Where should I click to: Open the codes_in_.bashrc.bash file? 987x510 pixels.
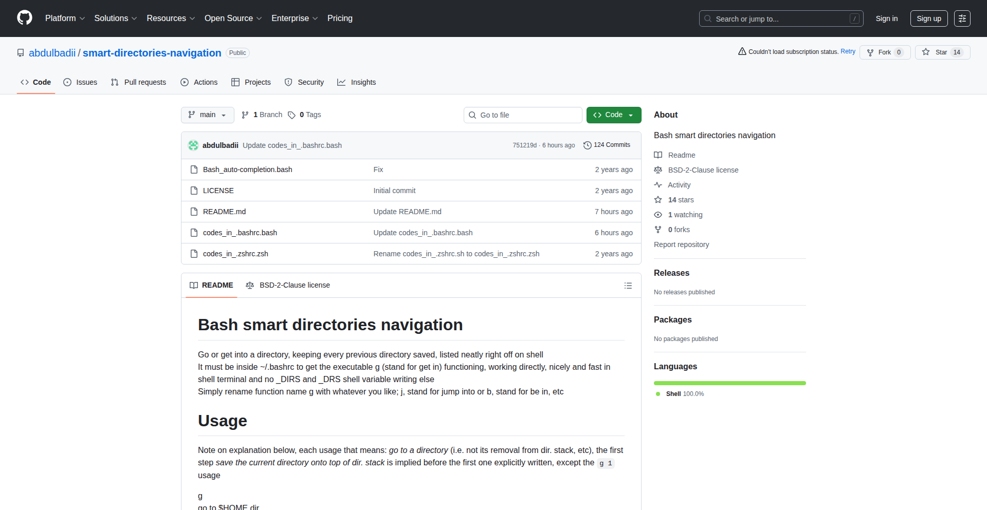(240, 233)
